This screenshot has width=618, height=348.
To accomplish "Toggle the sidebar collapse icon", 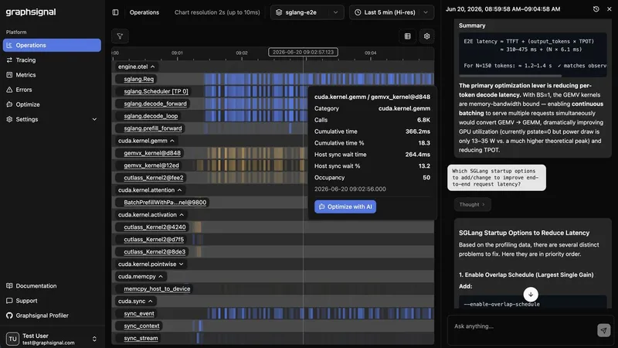I will (115, 12).
